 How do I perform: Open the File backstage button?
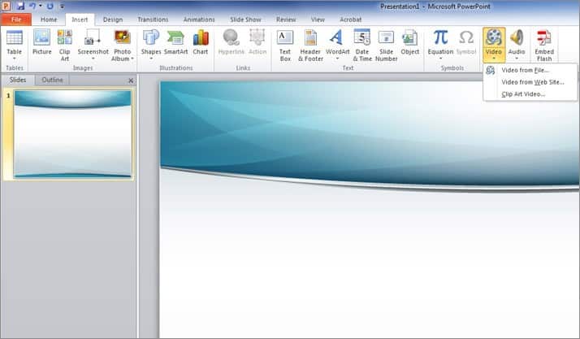(x=15, y=20)
